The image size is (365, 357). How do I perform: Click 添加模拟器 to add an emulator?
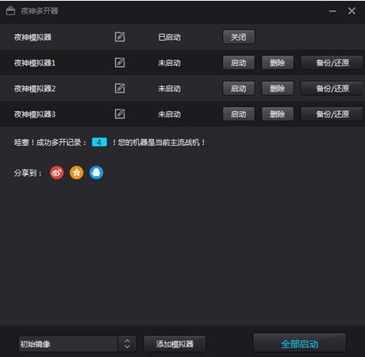tap(174, 344)
